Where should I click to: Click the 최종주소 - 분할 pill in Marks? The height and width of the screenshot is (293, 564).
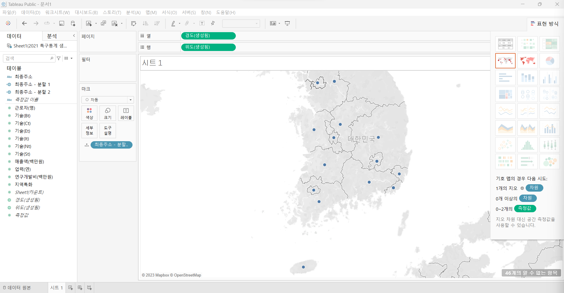tap(111, 145)
